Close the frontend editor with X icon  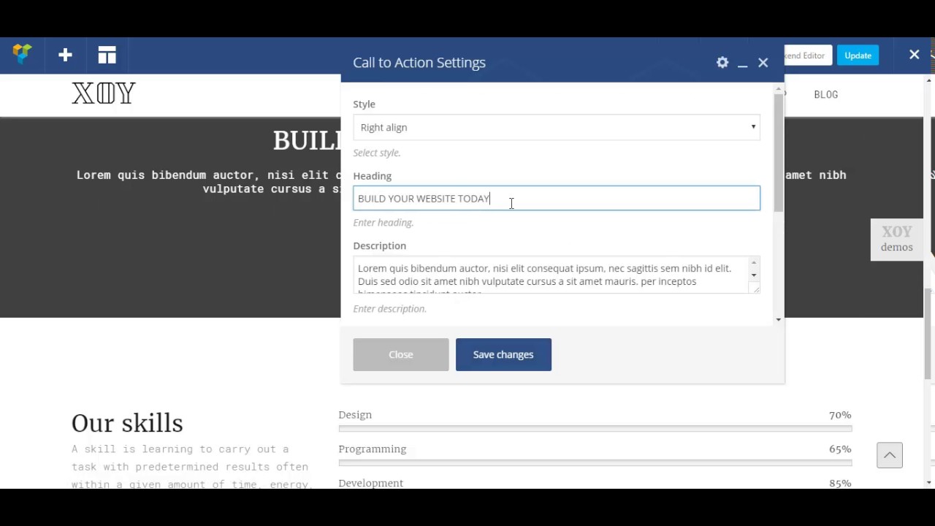click(914, 55)
